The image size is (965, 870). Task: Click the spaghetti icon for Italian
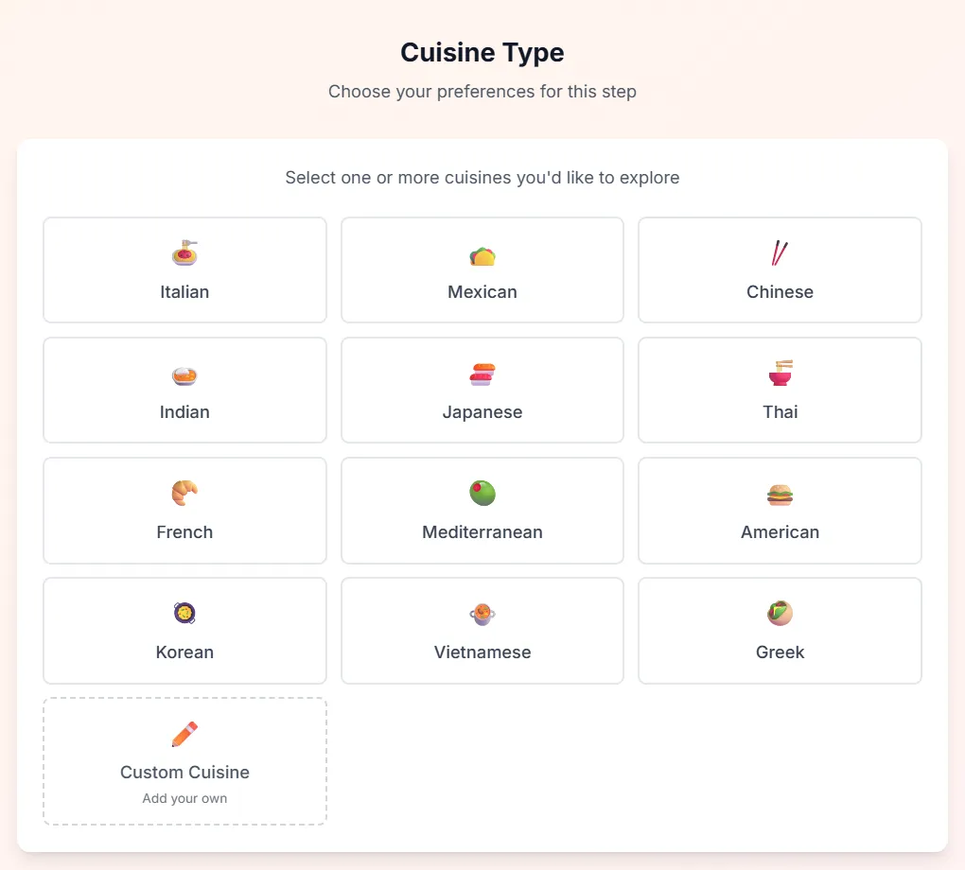[x=184, y=252]
